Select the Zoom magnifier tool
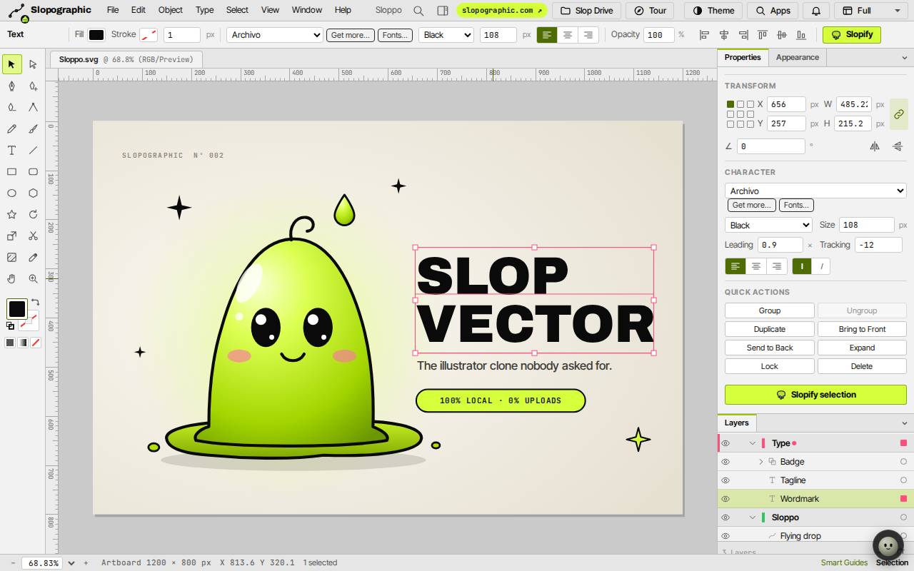The image size is (914, 571). [33, 278]
